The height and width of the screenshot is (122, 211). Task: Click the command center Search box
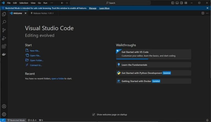click(110, 3)
